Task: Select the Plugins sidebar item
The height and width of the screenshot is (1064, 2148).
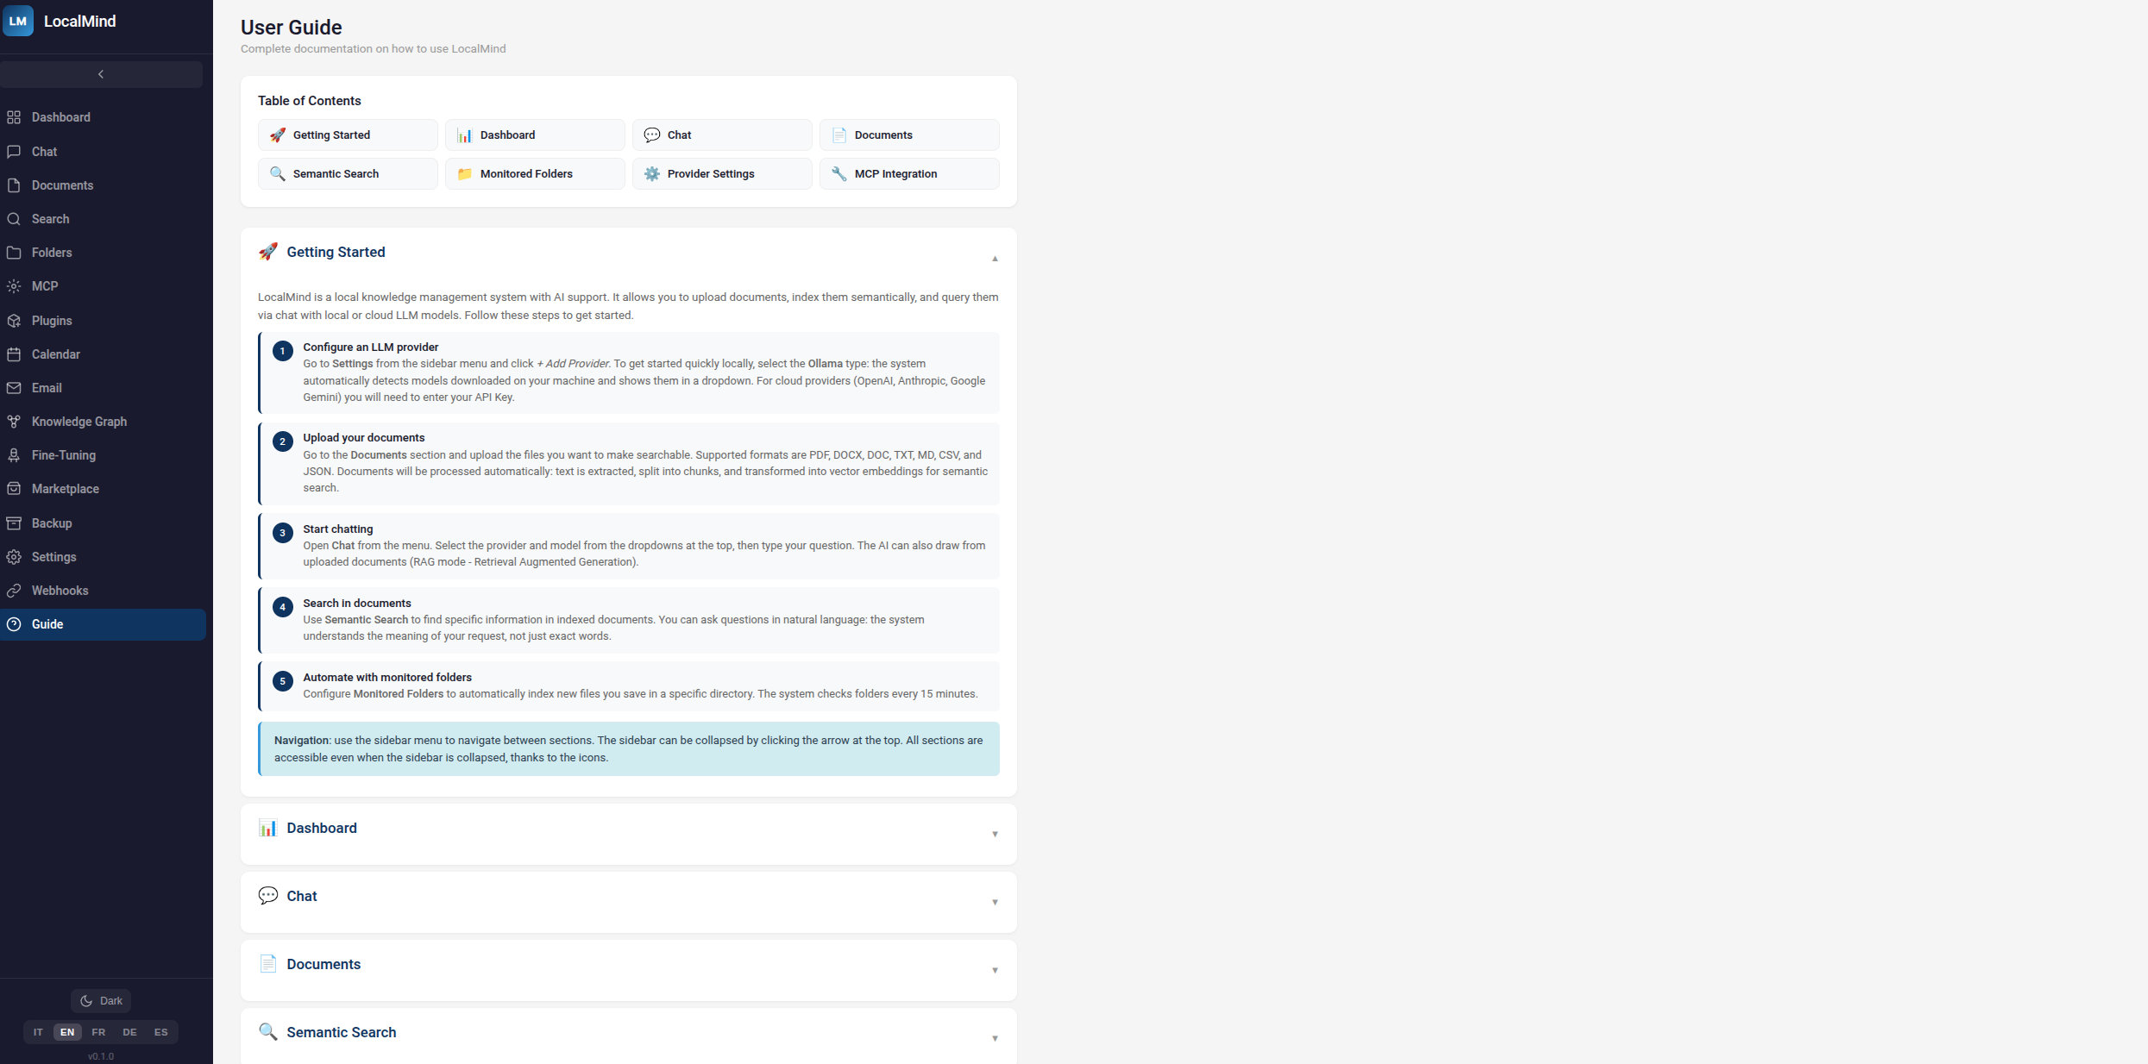Action: [103, 321]
